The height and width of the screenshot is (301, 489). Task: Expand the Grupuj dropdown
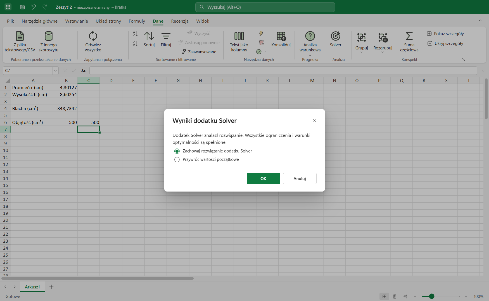click(361, 52)
